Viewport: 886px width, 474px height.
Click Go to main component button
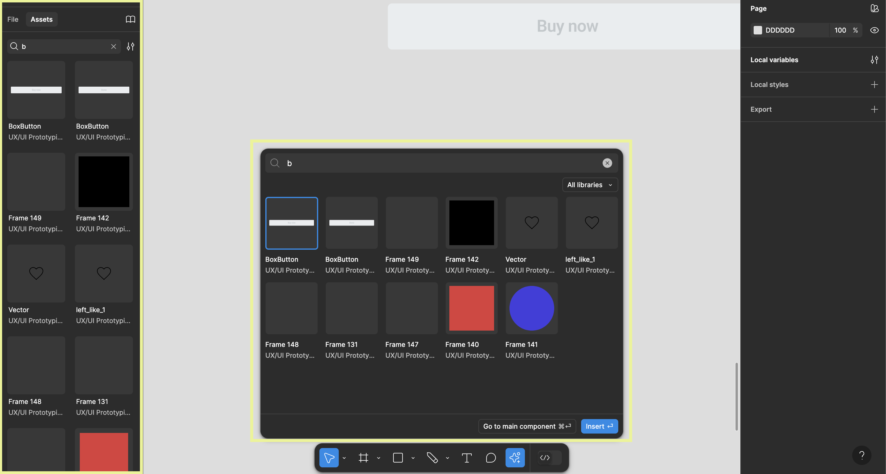click(527, 426)
